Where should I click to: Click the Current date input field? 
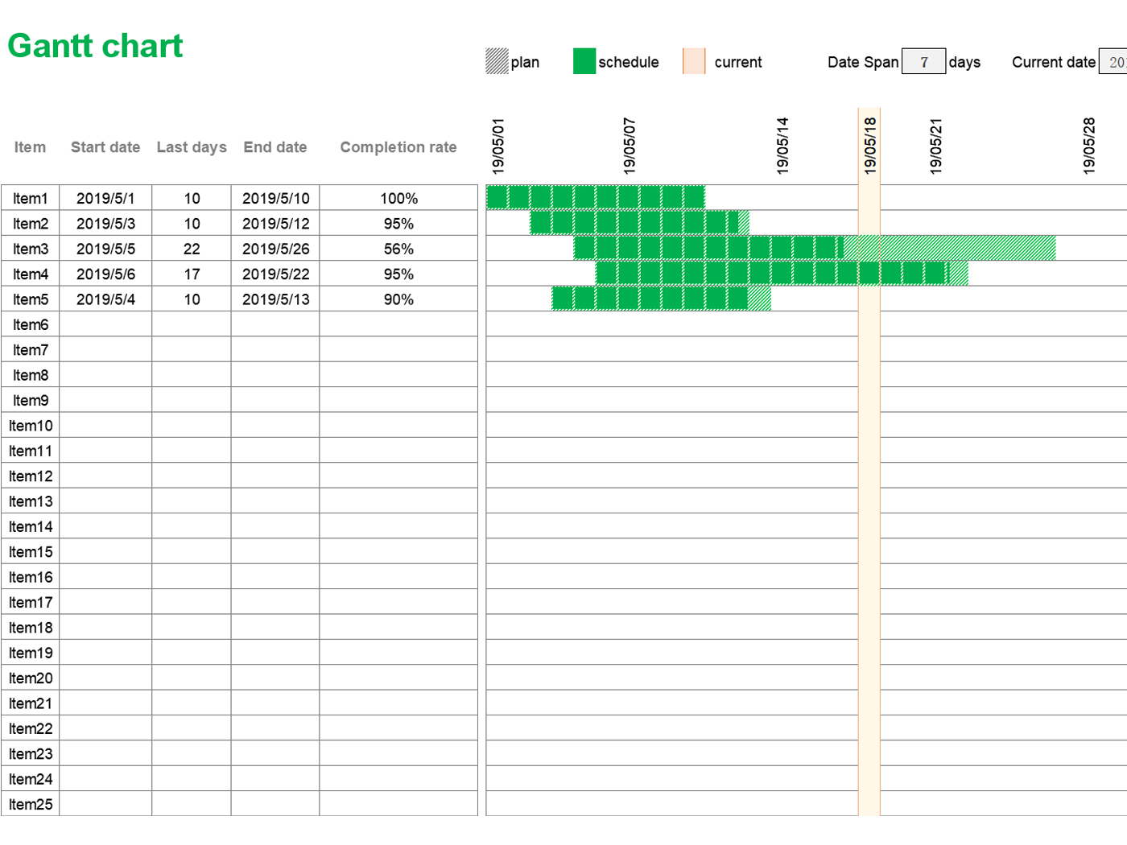(1113, 61)
